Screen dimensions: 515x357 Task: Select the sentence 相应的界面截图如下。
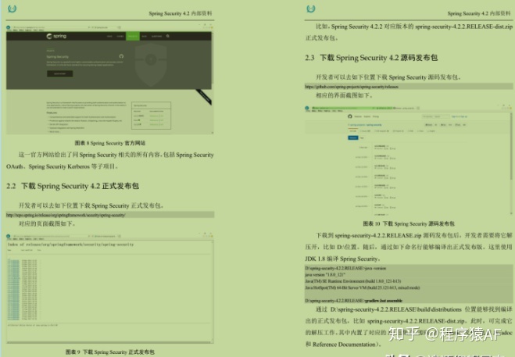click(x=345, y=95)
